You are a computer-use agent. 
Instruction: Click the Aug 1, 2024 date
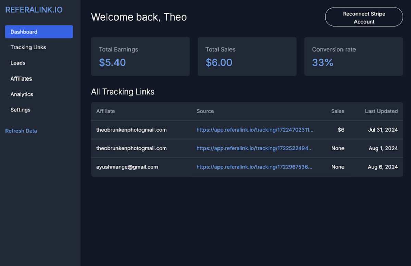click(383, 148)
